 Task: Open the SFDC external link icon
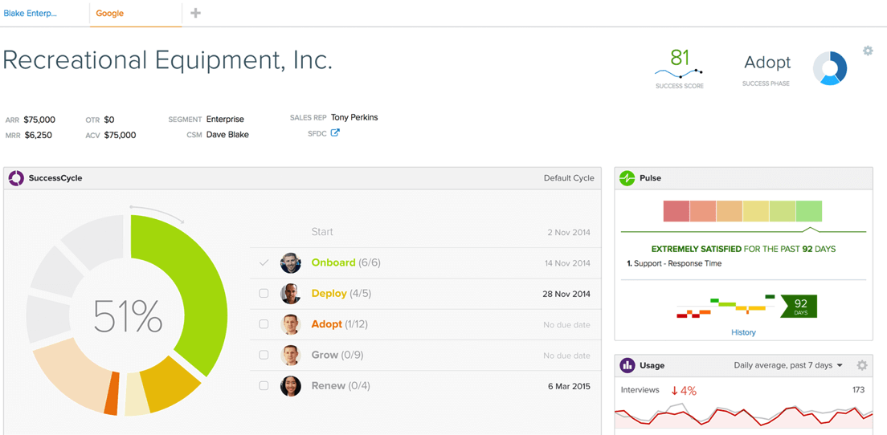335,133
